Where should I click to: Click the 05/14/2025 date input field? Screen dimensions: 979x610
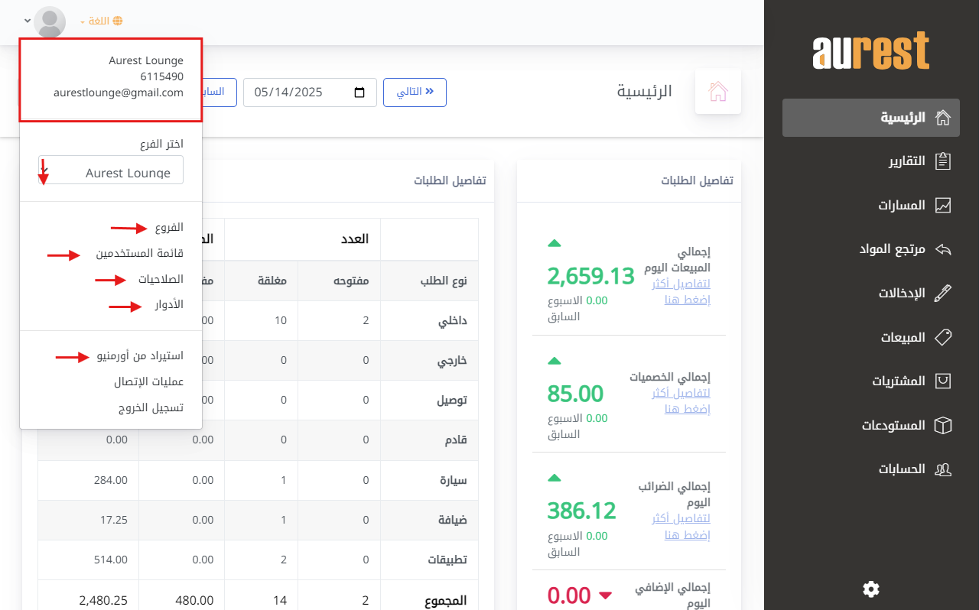(298, 92)
